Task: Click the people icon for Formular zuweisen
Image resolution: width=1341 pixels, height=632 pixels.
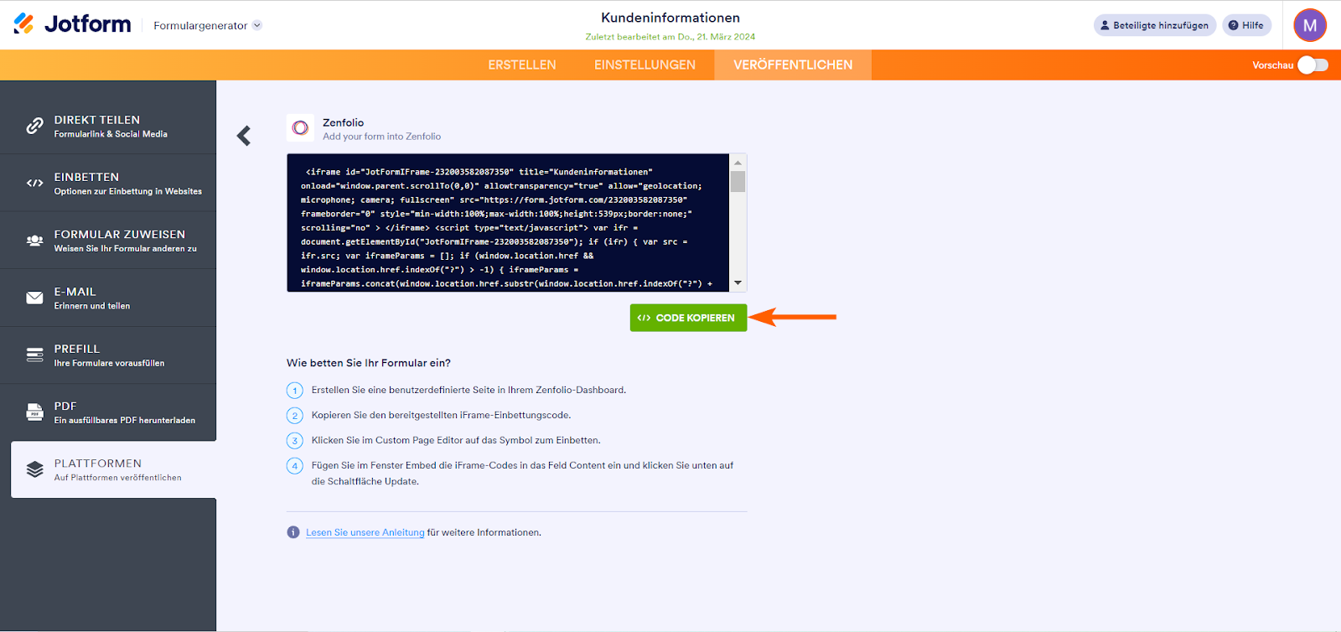Action: (x=34, y=241)
